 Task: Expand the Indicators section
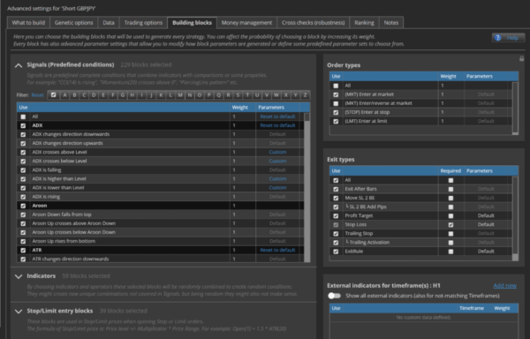[x=19, y=276]
